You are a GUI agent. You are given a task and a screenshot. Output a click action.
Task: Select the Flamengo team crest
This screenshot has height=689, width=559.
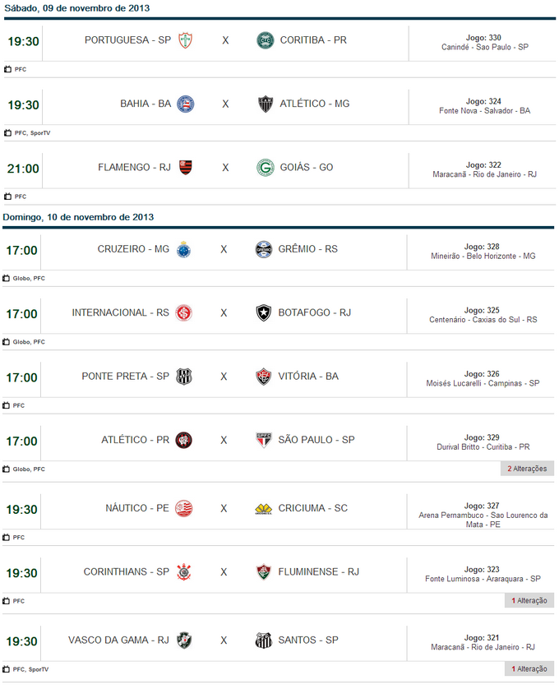(x=186, y=168)
